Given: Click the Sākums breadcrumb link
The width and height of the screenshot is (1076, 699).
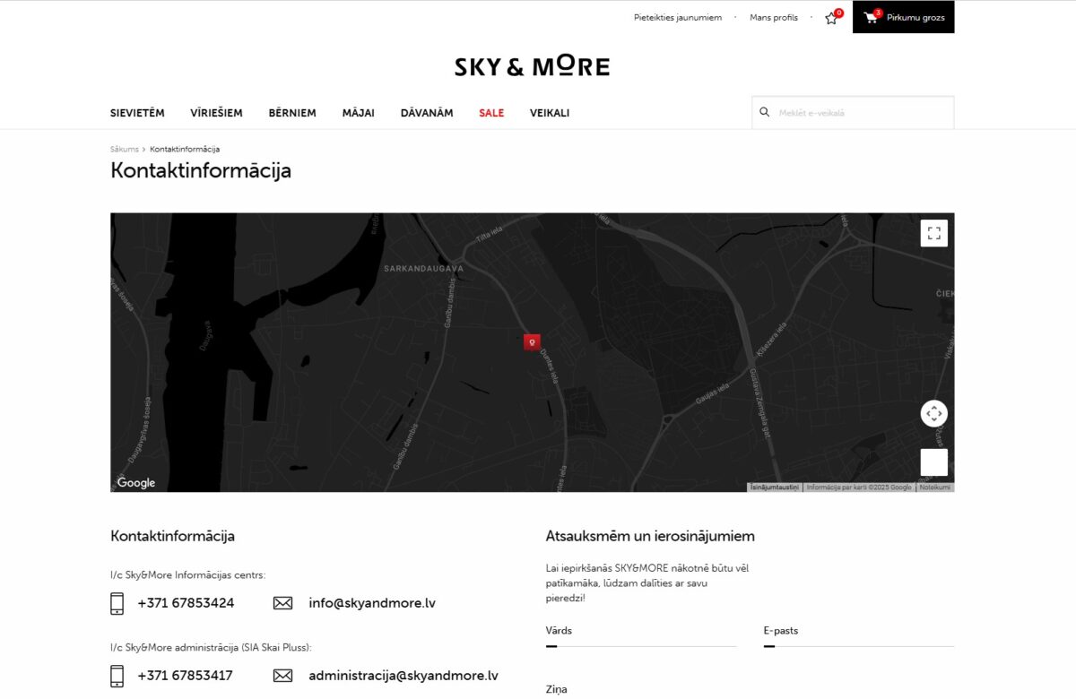Looking at the screenshot, I should tap(124, 149).
